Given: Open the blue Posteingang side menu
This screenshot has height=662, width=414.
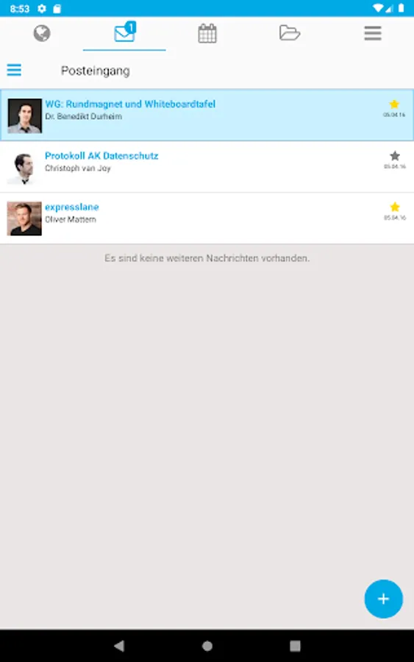Looking at the screenshot, I should click(x=14, y=70).
